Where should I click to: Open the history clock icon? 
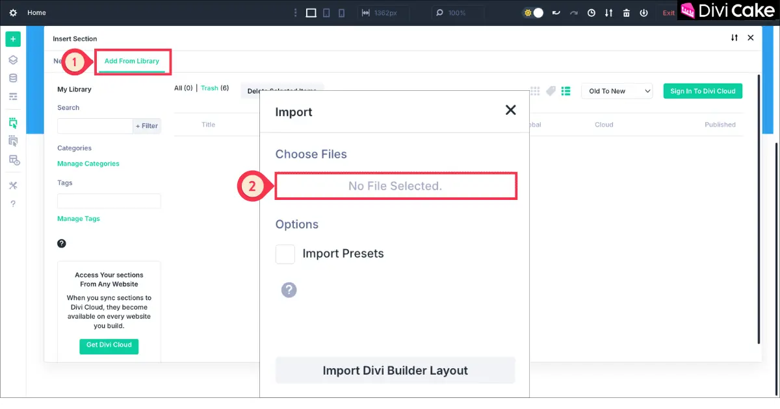(591, 12)
